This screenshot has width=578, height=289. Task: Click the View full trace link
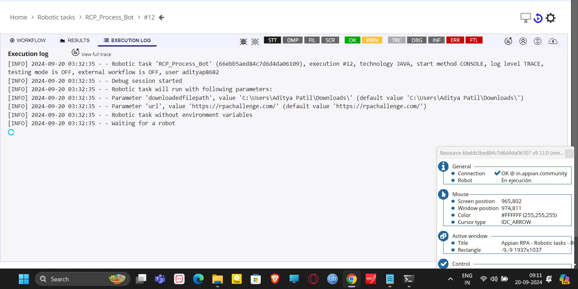click(96, 55)
